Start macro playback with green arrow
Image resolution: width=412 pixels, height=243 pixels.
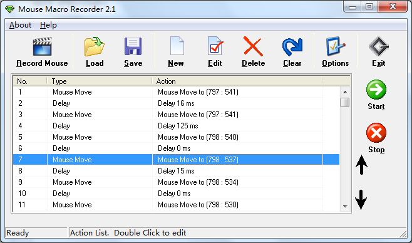[376, 90]
